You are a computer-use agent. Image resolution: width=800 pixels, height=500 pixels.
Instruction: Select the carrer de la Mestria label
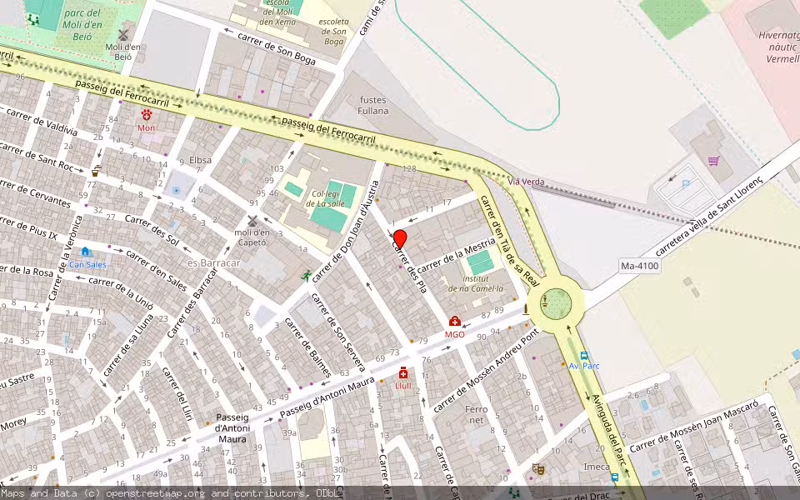pyautogui.click(x=456, y=255)
